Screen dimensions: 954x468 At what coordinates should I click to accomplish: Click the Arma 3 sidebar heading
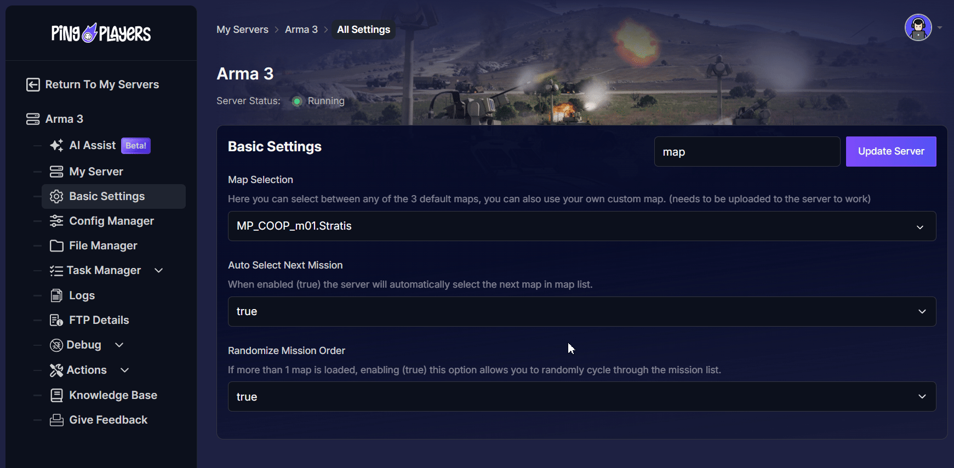(x=65, y=119)
